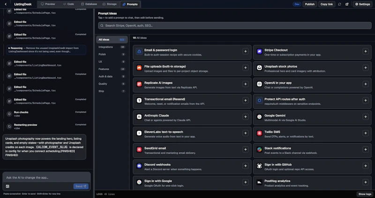Add Twilio SMS prompt with plus
The width and height of the screenshot is (375, 198).
pyautogui.click(x=366, y=133)
